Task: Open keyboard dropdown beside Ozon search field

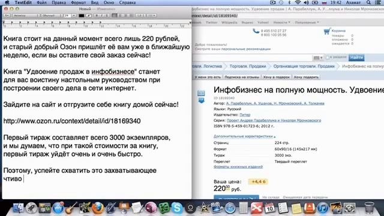Action: pos(318,58)
